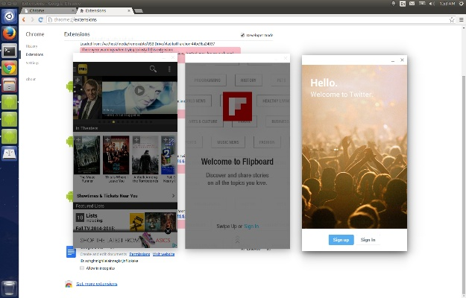Switch to the first Chrome tab
Screen dimensions: 466x298
47,11
